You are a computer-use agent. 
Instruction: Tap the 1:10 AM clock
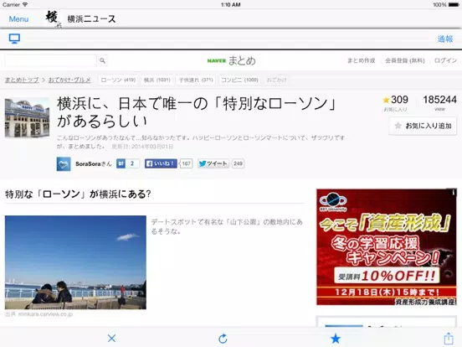231,4
